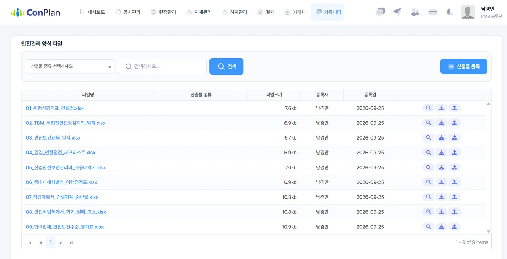This screenshot has height=259, width=507.
Task: Click the card icon in header
Action: (x=433, y=12)
